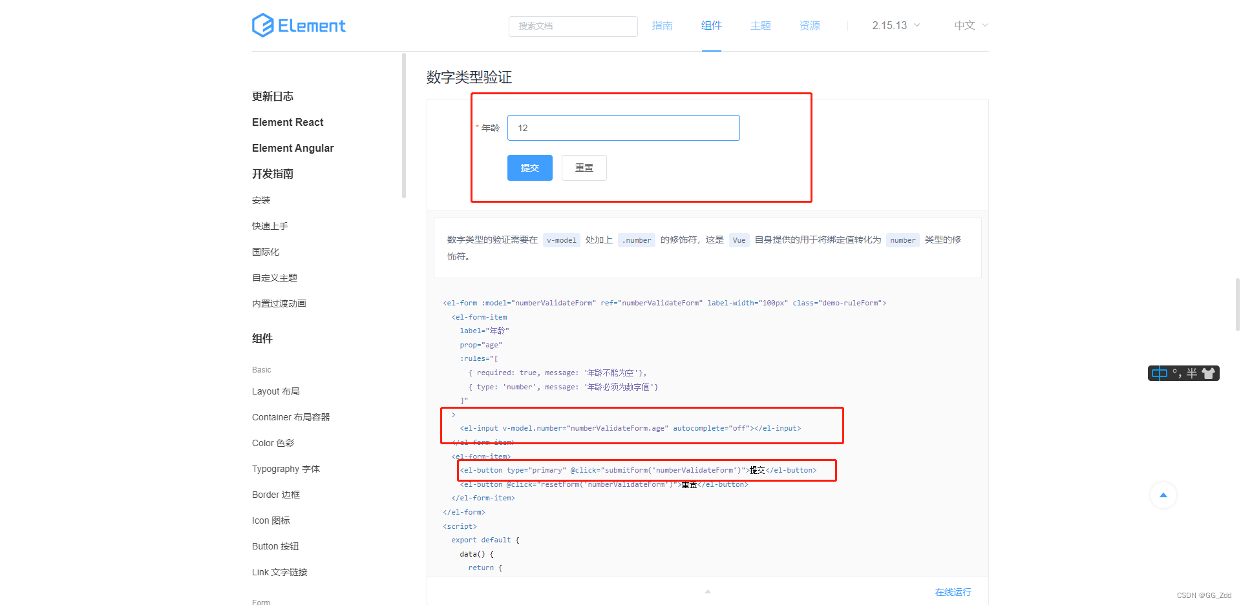The height and width of the screenshot is (605, 1241).
Task: Open 快速上手 in the sidebar
Action: pyautogui.click(x=270, y=226)
